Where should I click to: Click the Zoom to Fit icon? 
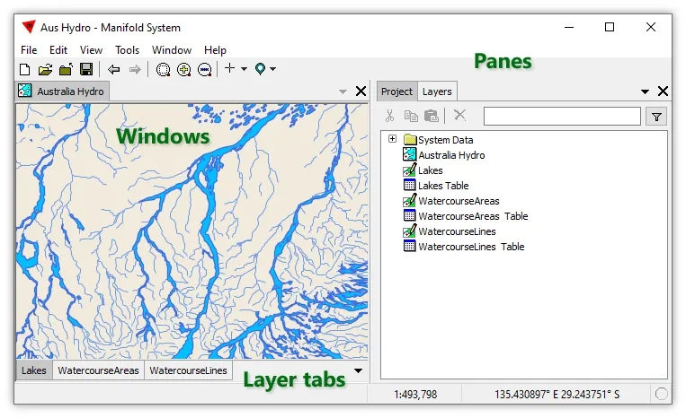(x=164, y=69)
